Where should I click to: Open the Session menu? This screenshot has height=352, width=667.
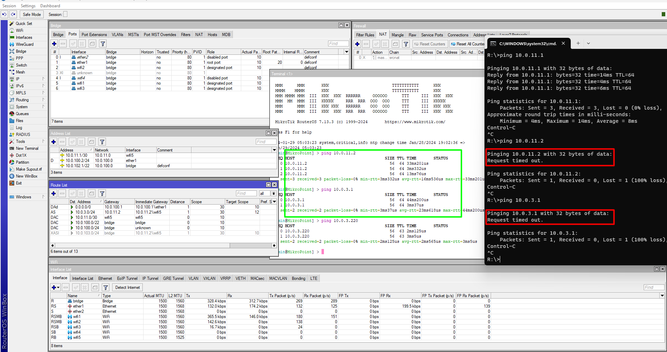coord(9,6)
